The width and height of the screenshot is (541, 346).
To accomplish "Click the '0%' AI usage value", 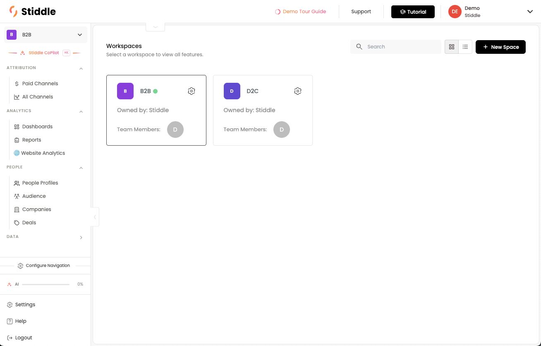I will (x=80, y=284).
